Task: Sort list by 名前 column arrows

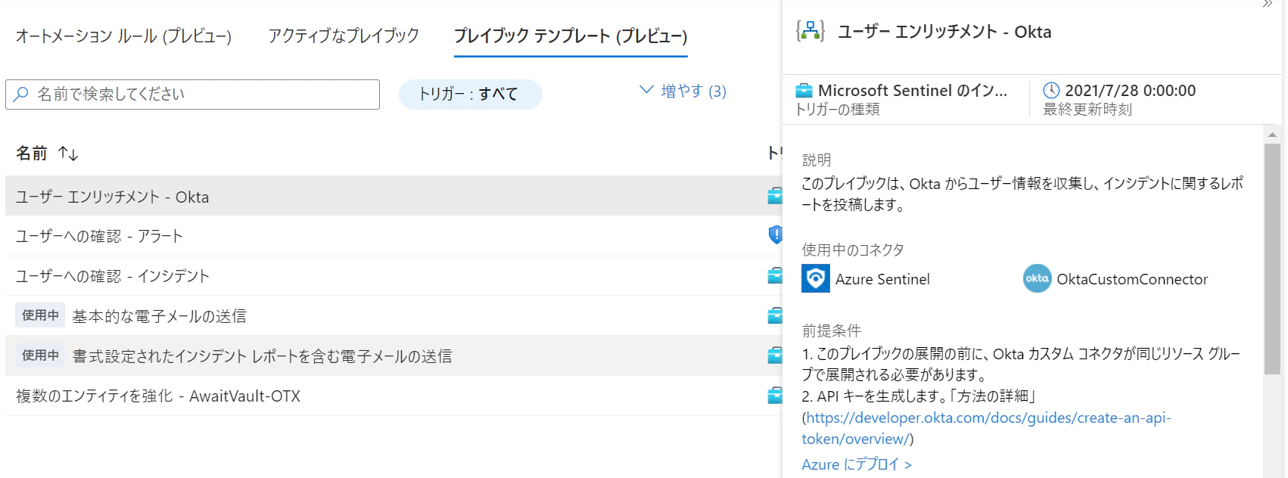Action: tap(68, 154)
